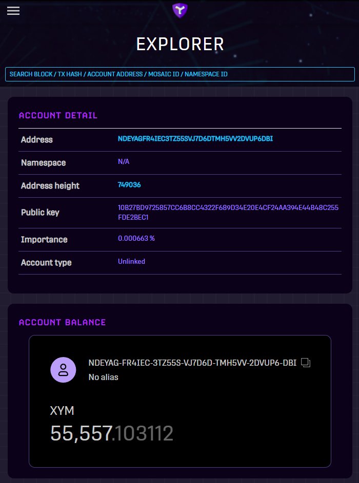Screen dimensions: 359x483
Task: Click the No alias label
Action: click(x=103, y=377)
